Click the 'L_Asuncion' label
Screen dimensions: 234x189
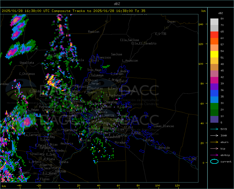[130, 61]
